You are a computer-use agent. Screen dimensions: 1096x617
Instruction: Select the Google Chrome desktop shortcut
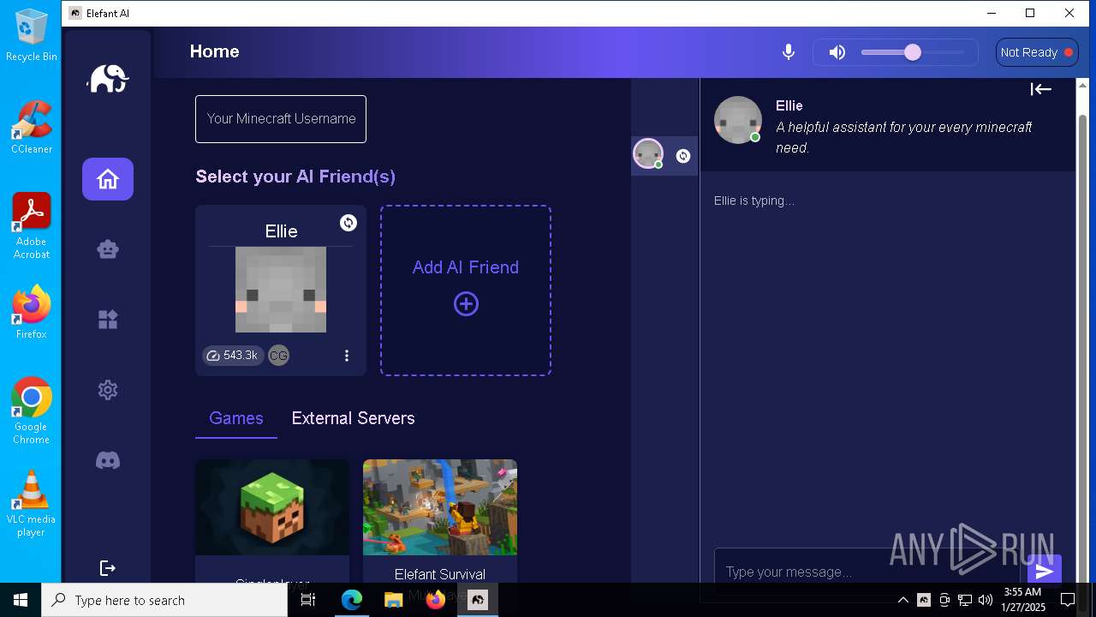(32, 410)
